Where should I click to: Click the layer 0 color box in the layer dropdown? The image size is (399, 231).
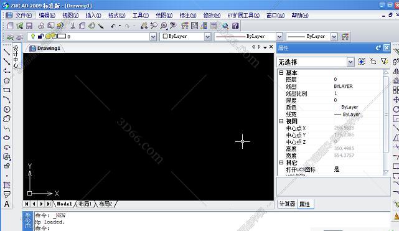pos(62,36)
